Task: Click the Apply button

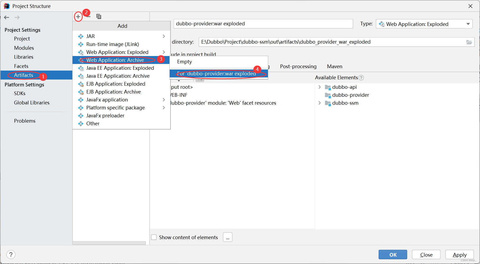Action: (x=459, y=254)
